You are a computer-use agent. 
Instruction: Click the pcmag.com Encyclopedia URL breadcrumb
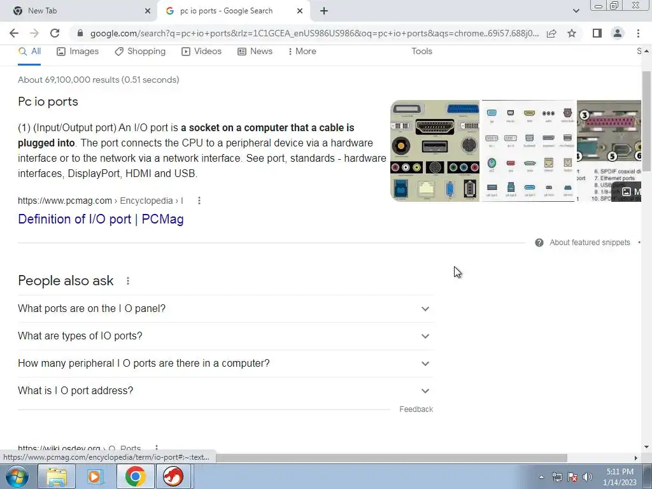(x=100, y=201)
